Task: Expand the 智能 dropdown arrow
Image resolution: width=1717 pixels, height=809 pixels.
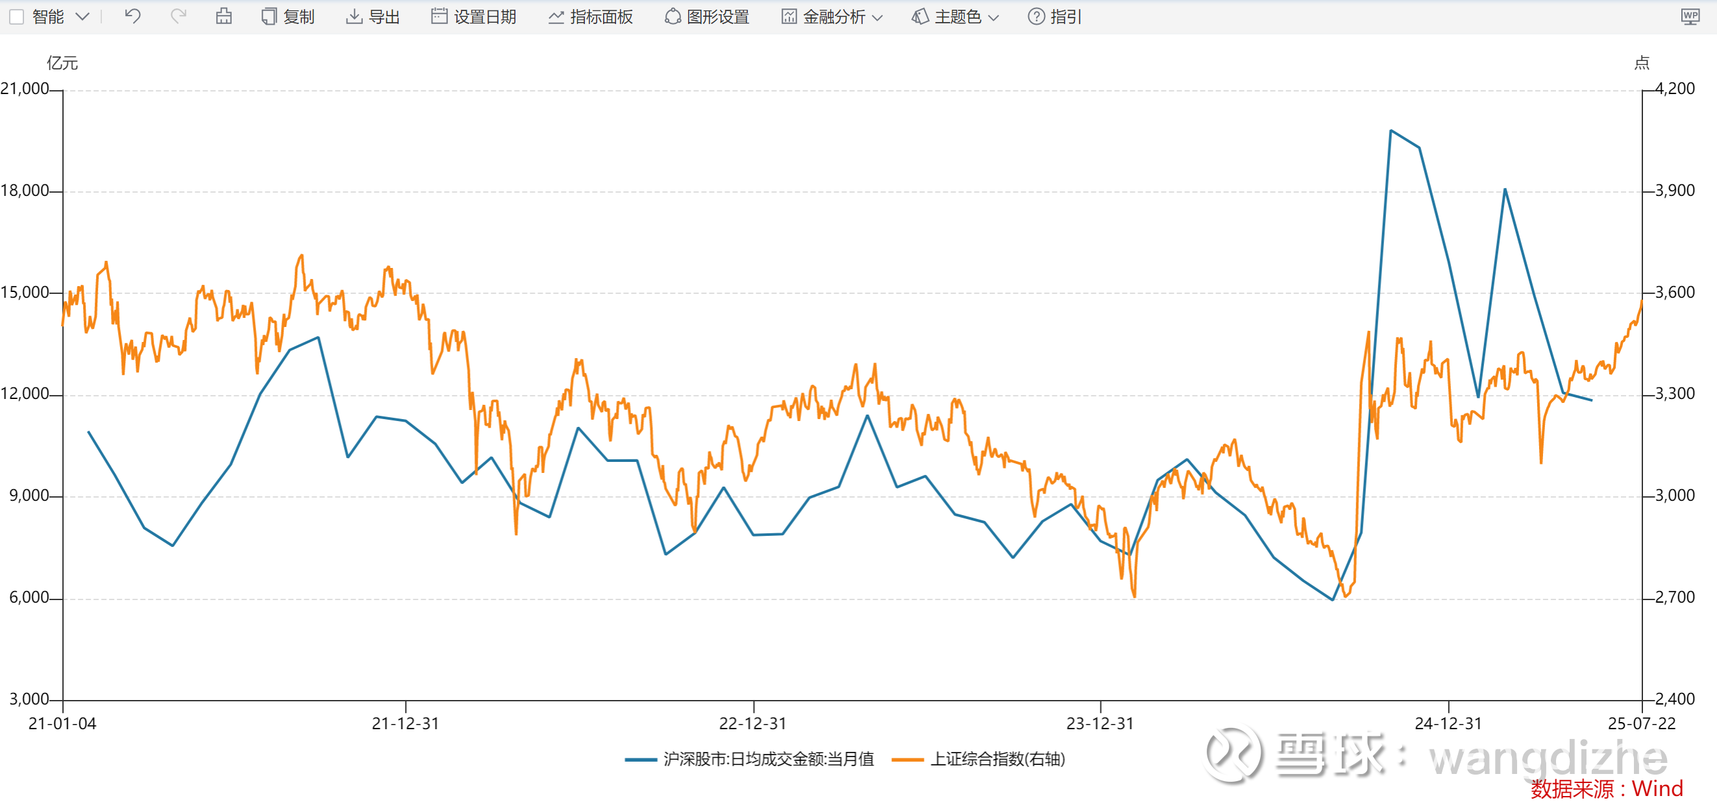Action: pyautogui.click(x=82, y=17)
